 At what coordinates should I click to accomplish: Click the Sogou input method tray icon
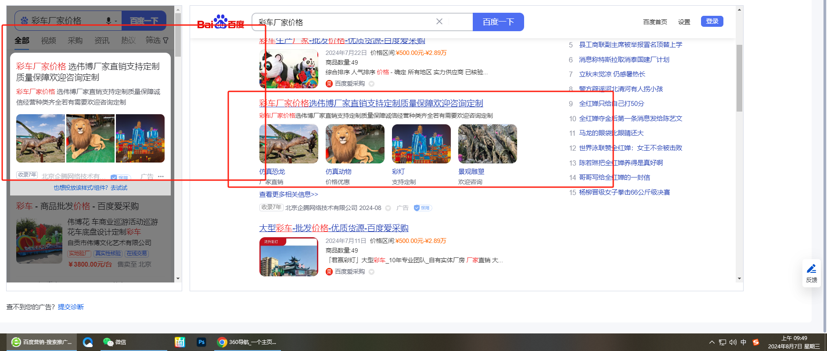click(x=756, y=342)
